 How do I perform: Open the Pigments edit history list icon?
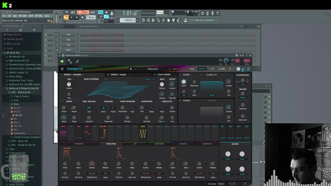tap(234, 184)
